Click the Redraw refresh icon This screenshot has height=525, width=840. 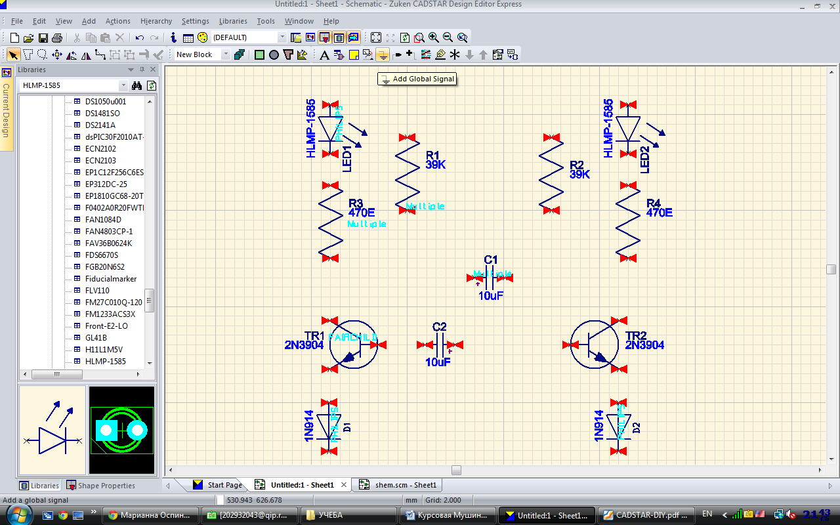click(x=405, y=38)
